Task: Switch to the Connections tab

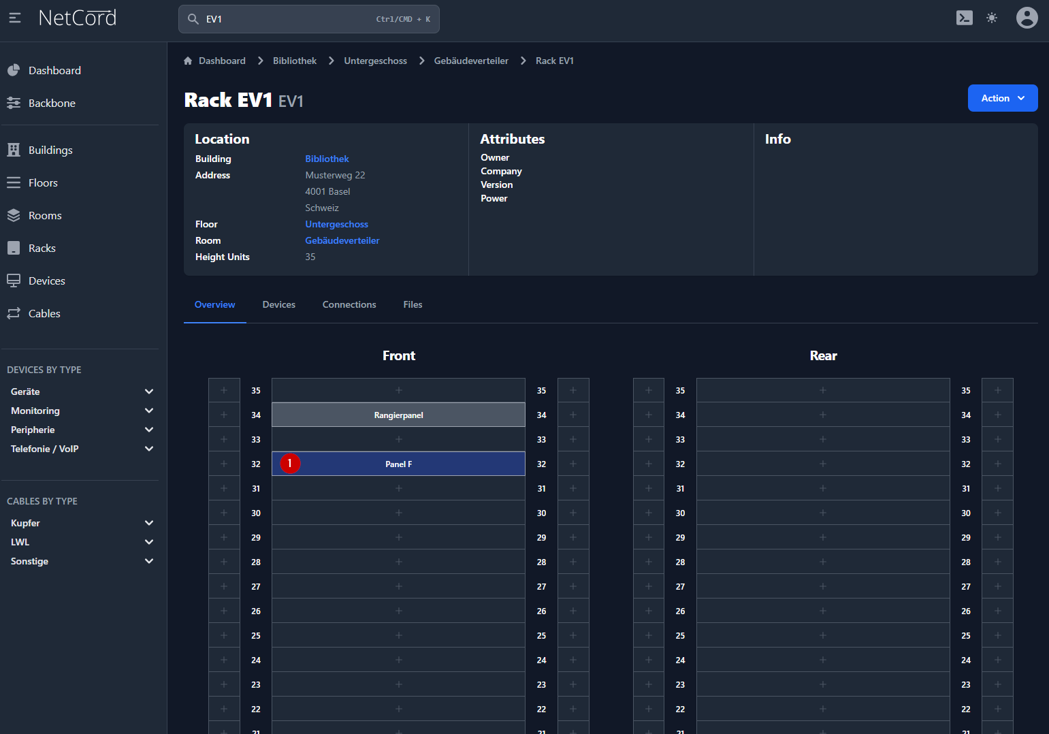Action: tap(349, 305)
